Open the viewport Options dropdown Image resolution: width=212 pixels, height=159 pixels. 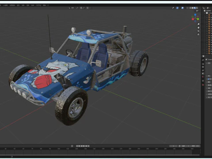[x=197, y=11]
